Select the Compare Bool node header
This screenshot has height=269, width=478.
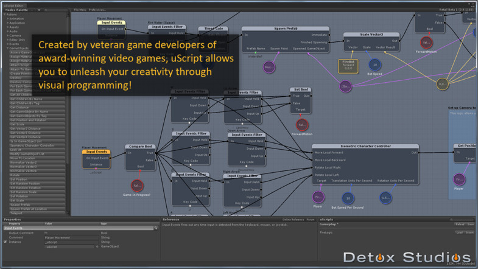coord(141,146)
